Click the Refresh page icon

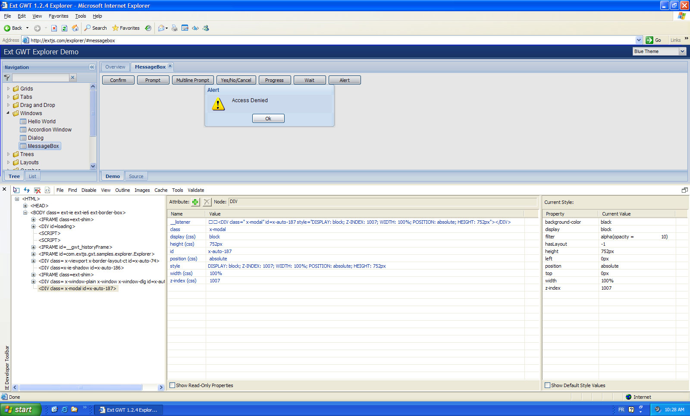click(64, 28)
